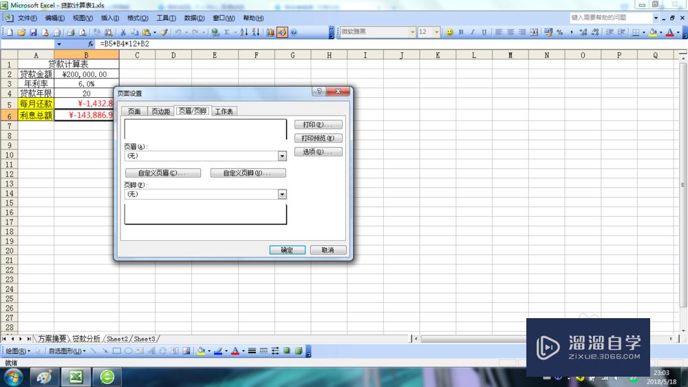688x387 pixels.
Task: Click the 取消 Cancel button
Action: (328, 250)
